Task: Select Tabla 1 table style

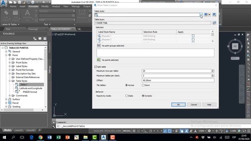Action: pyautogui.click(x=24, y=85)
